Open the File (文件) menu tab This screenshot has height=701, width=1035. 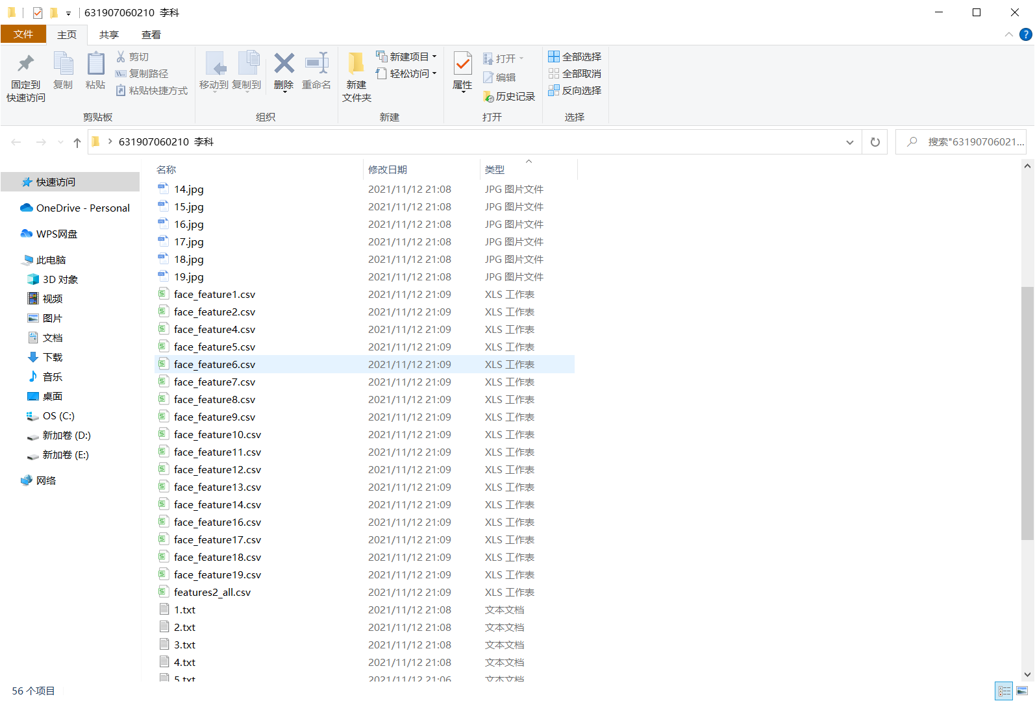pyautogui.click(x=23, y=34)
